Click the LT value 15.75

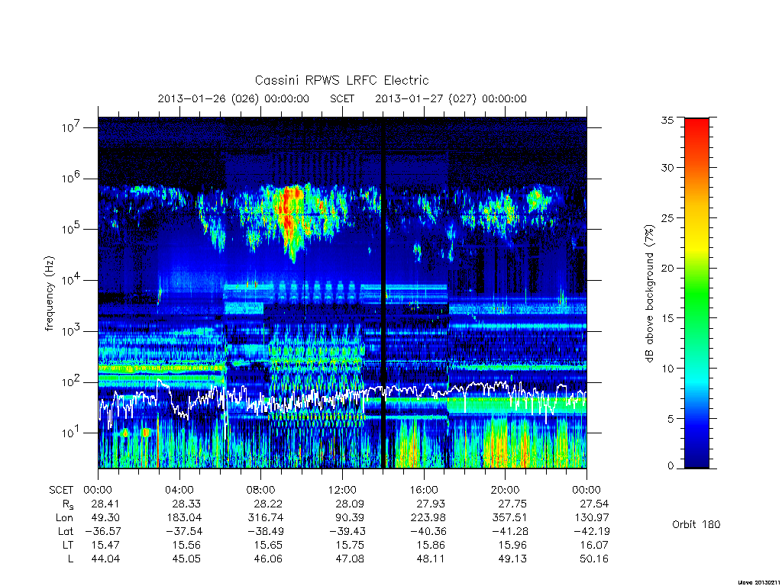pos(349,545)
